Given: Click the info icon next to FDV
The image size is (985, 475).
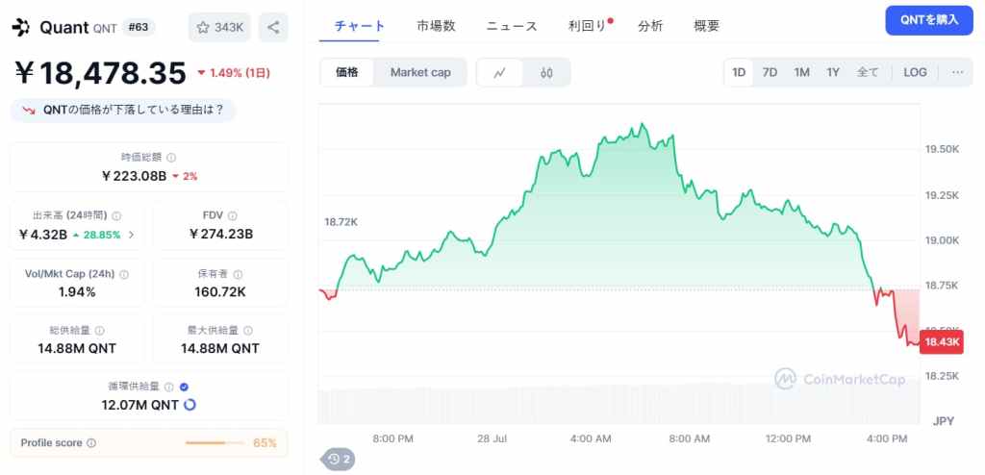Looking at the screenshot, I should click(233, 216).
